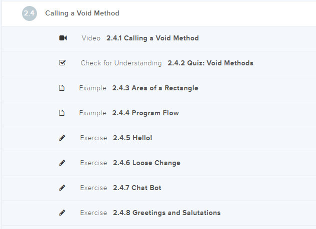Click the Check for Understanding label
Screen dimensions: 316x229
[x=121, y=63]
